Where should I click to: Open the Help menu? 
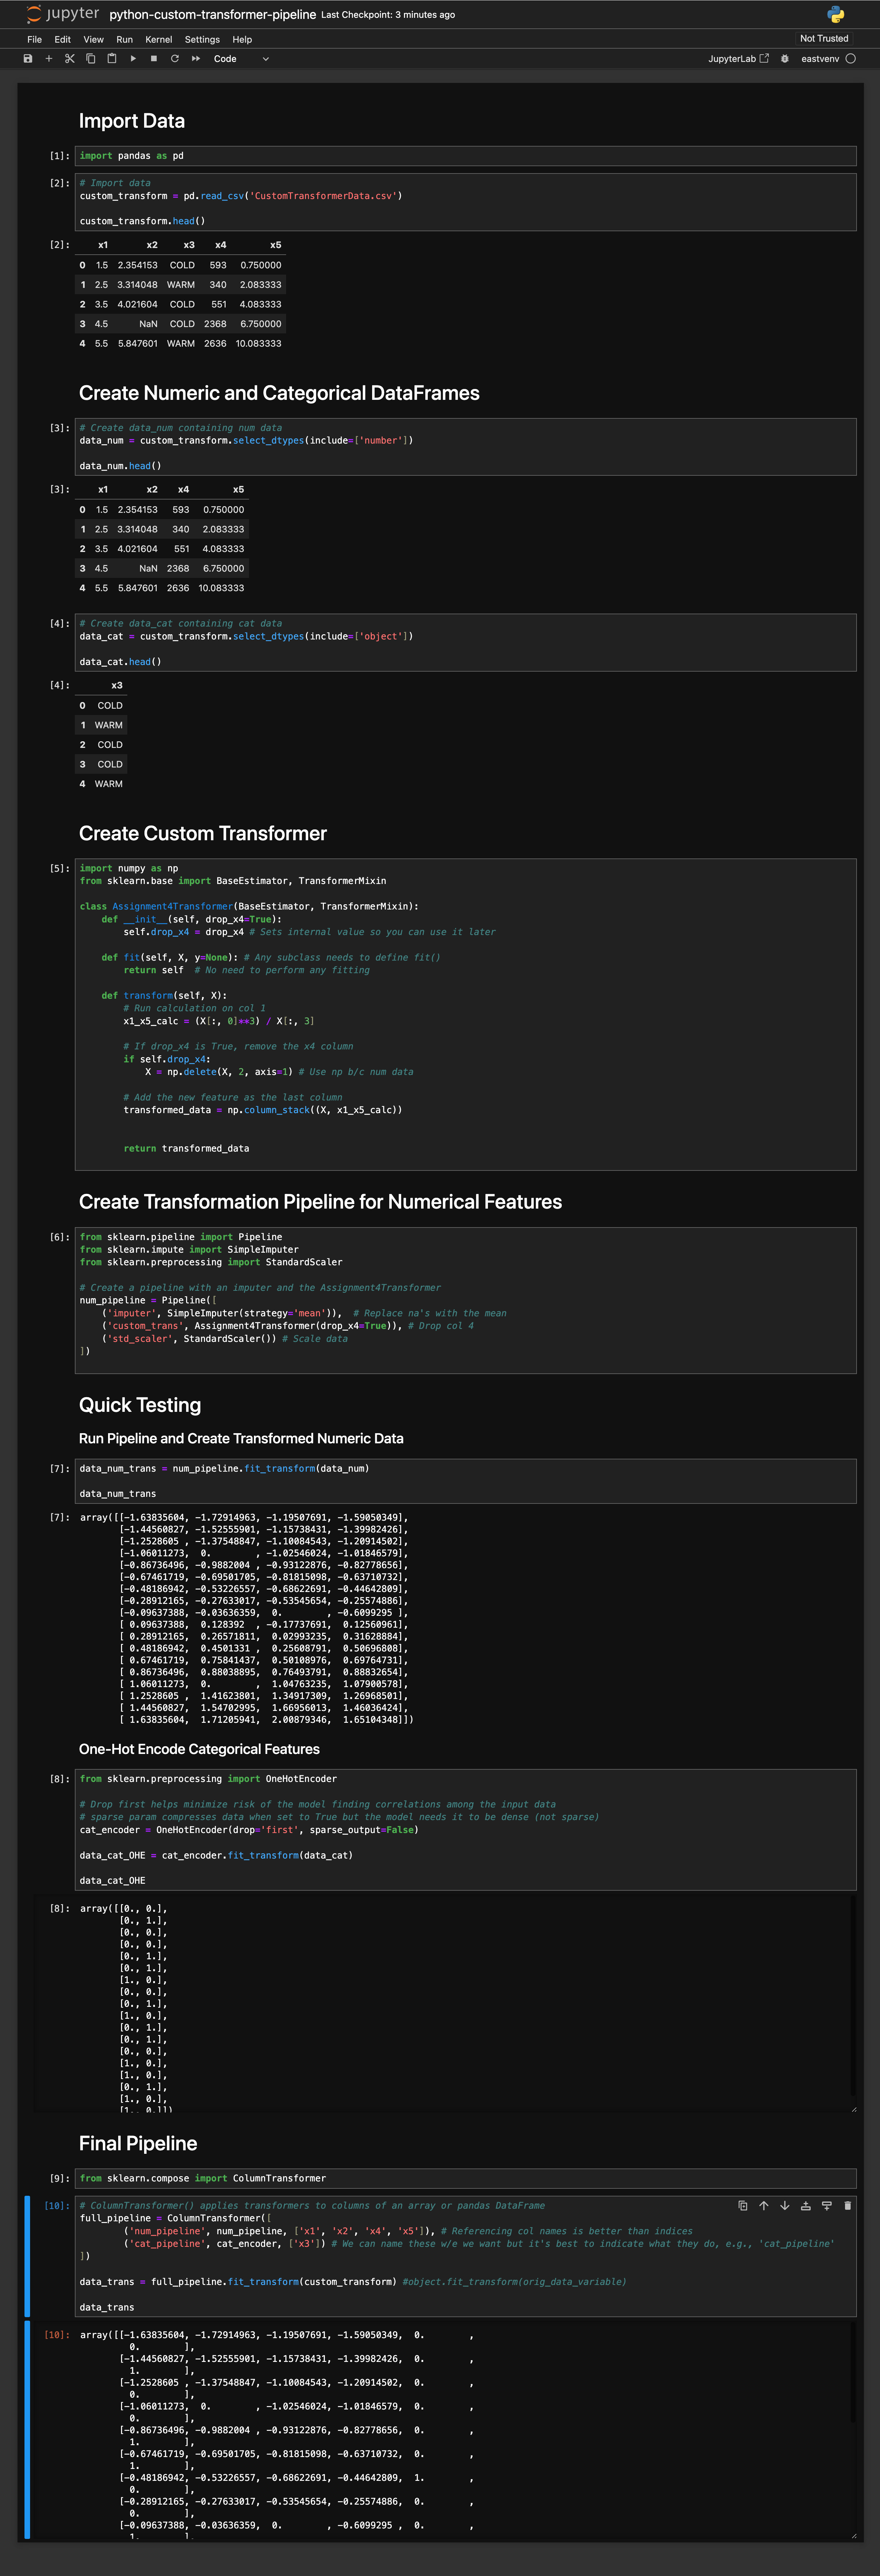click(x=242, y=40)
